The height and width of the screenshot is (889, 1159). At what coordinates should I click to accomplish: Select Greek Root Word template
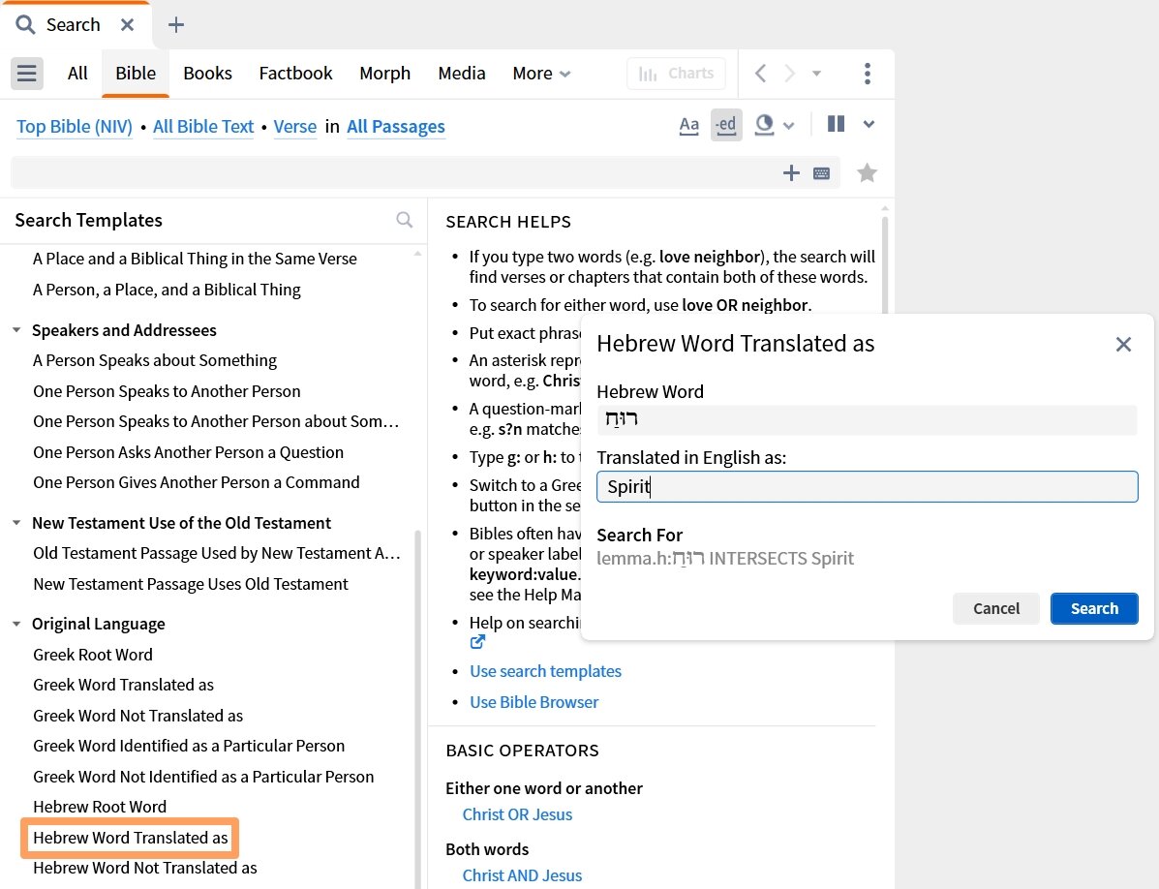[x=93, y=655]
